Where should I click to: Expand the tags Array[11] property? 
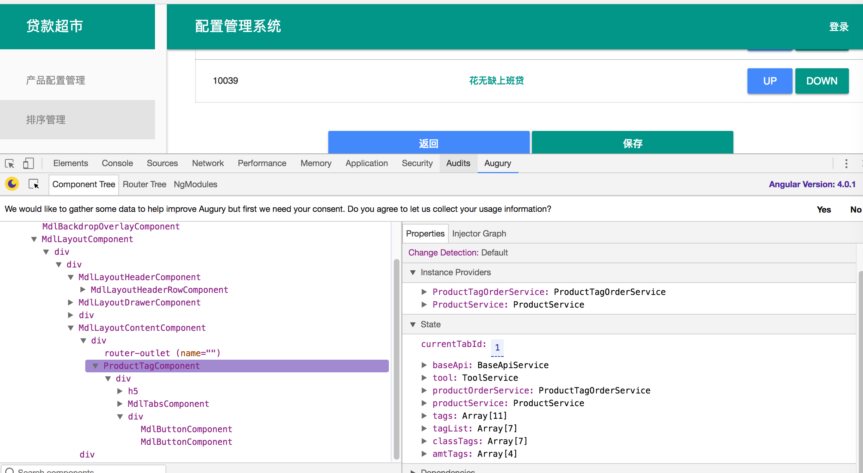(424, 416)
